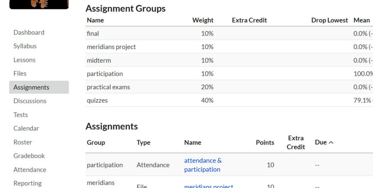Click the Points column header
The width and height of the screenshot is (373, 188).
(265, 142)
